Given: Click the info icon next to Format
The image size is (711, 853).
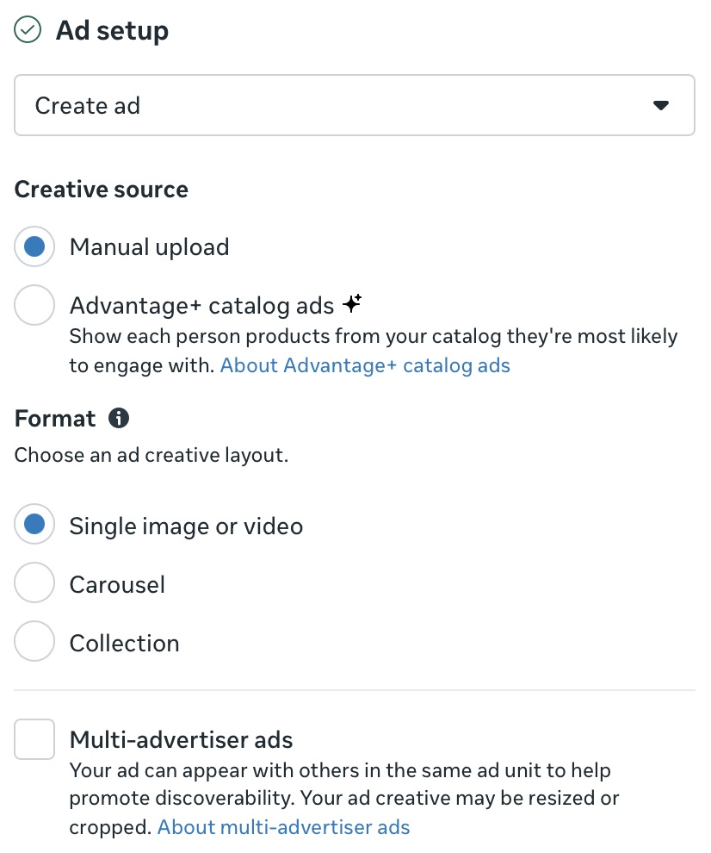Looking at the screenshot, I should pos(119,418).
